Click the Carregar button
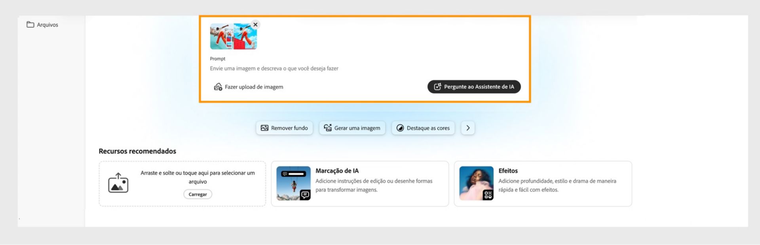Image resolution: width=760 pixels, height=245 pixels. tap(198, 194)
